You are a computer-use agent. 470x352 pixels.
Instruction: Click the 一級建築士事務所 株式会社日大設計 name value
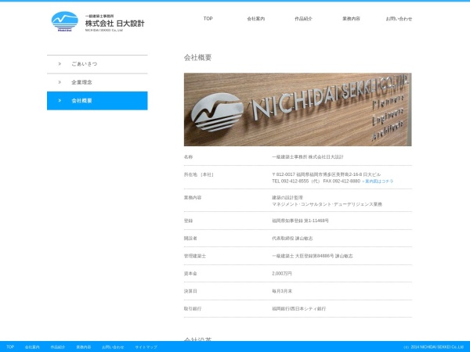coord(308,157)
